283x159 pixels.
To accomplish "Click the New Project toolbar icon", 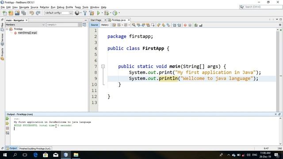I will pyautogui.click(x=11, y=13).
